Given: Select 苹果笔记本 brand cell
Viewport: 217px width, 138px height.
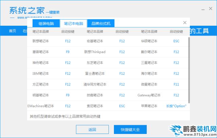Looking at the screenshot, I should (x=149, y=106).
